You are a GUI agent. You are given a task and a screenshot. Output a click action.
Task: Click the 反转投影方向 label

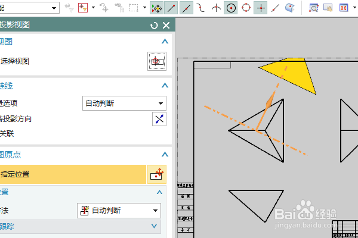click(16, 119)
